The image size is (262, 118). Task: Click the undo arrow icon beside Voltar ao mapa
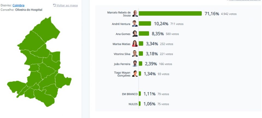point(54,5)
